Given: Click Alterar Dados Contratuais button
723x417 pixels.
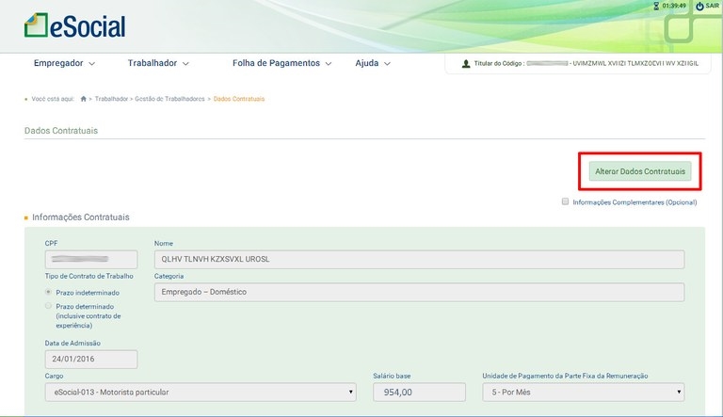Looking at the screenshot, I should click(640, 171).
